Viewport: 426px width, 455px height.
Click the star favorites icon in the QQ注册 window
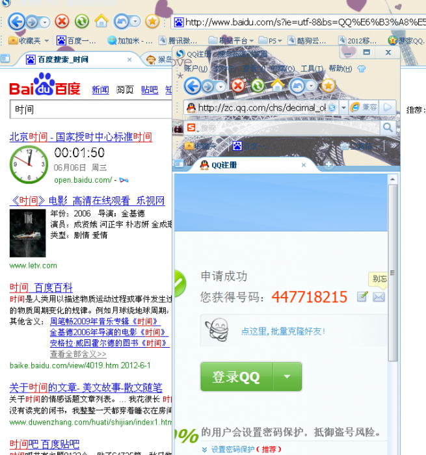click(328, 86)
